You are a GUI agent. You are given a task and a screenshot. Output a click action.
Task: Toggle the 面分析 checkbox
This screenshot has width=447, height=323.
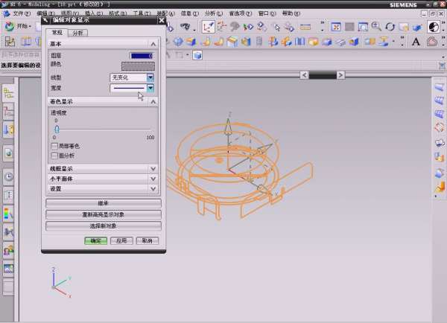[x=54, y=156]
